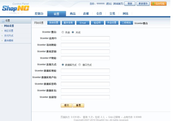Open 支付方式 in the sidebar
Image resolution: width=175 pixels, height=121 pixels.
[9, 35]
